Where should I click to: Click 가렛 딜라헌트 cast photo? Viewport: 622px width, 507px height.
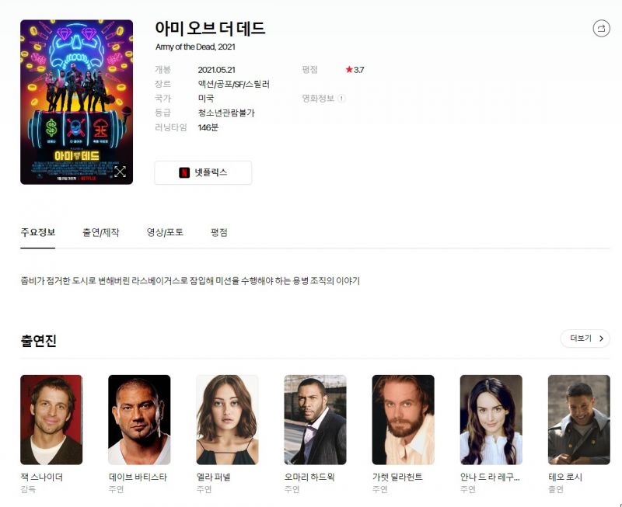[x=403, y=419]
